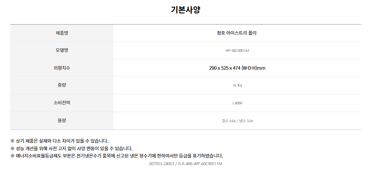Click the 16.7kg weight value
378x173 pixels.
coord(237,85)
